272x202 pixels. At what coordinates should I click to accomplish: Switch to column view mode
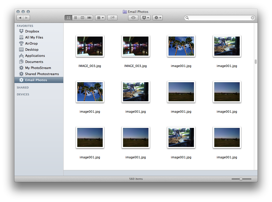click(82, 18)
